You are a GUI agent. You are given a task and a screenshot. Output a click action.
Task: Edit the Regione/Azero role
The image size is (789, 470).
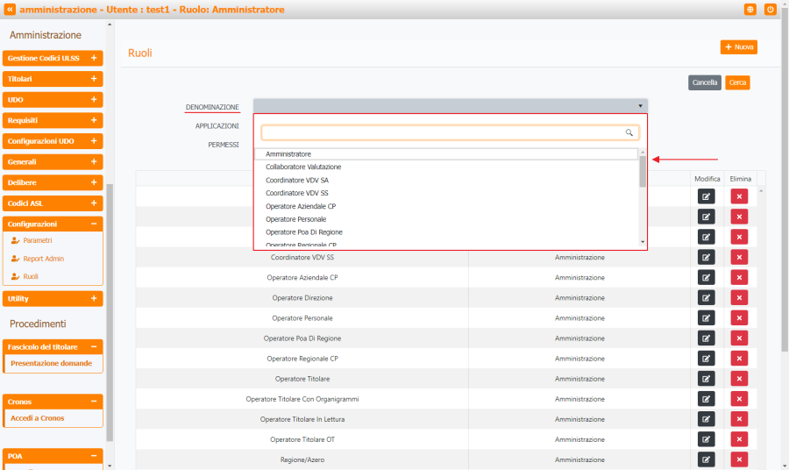(706, 459)
